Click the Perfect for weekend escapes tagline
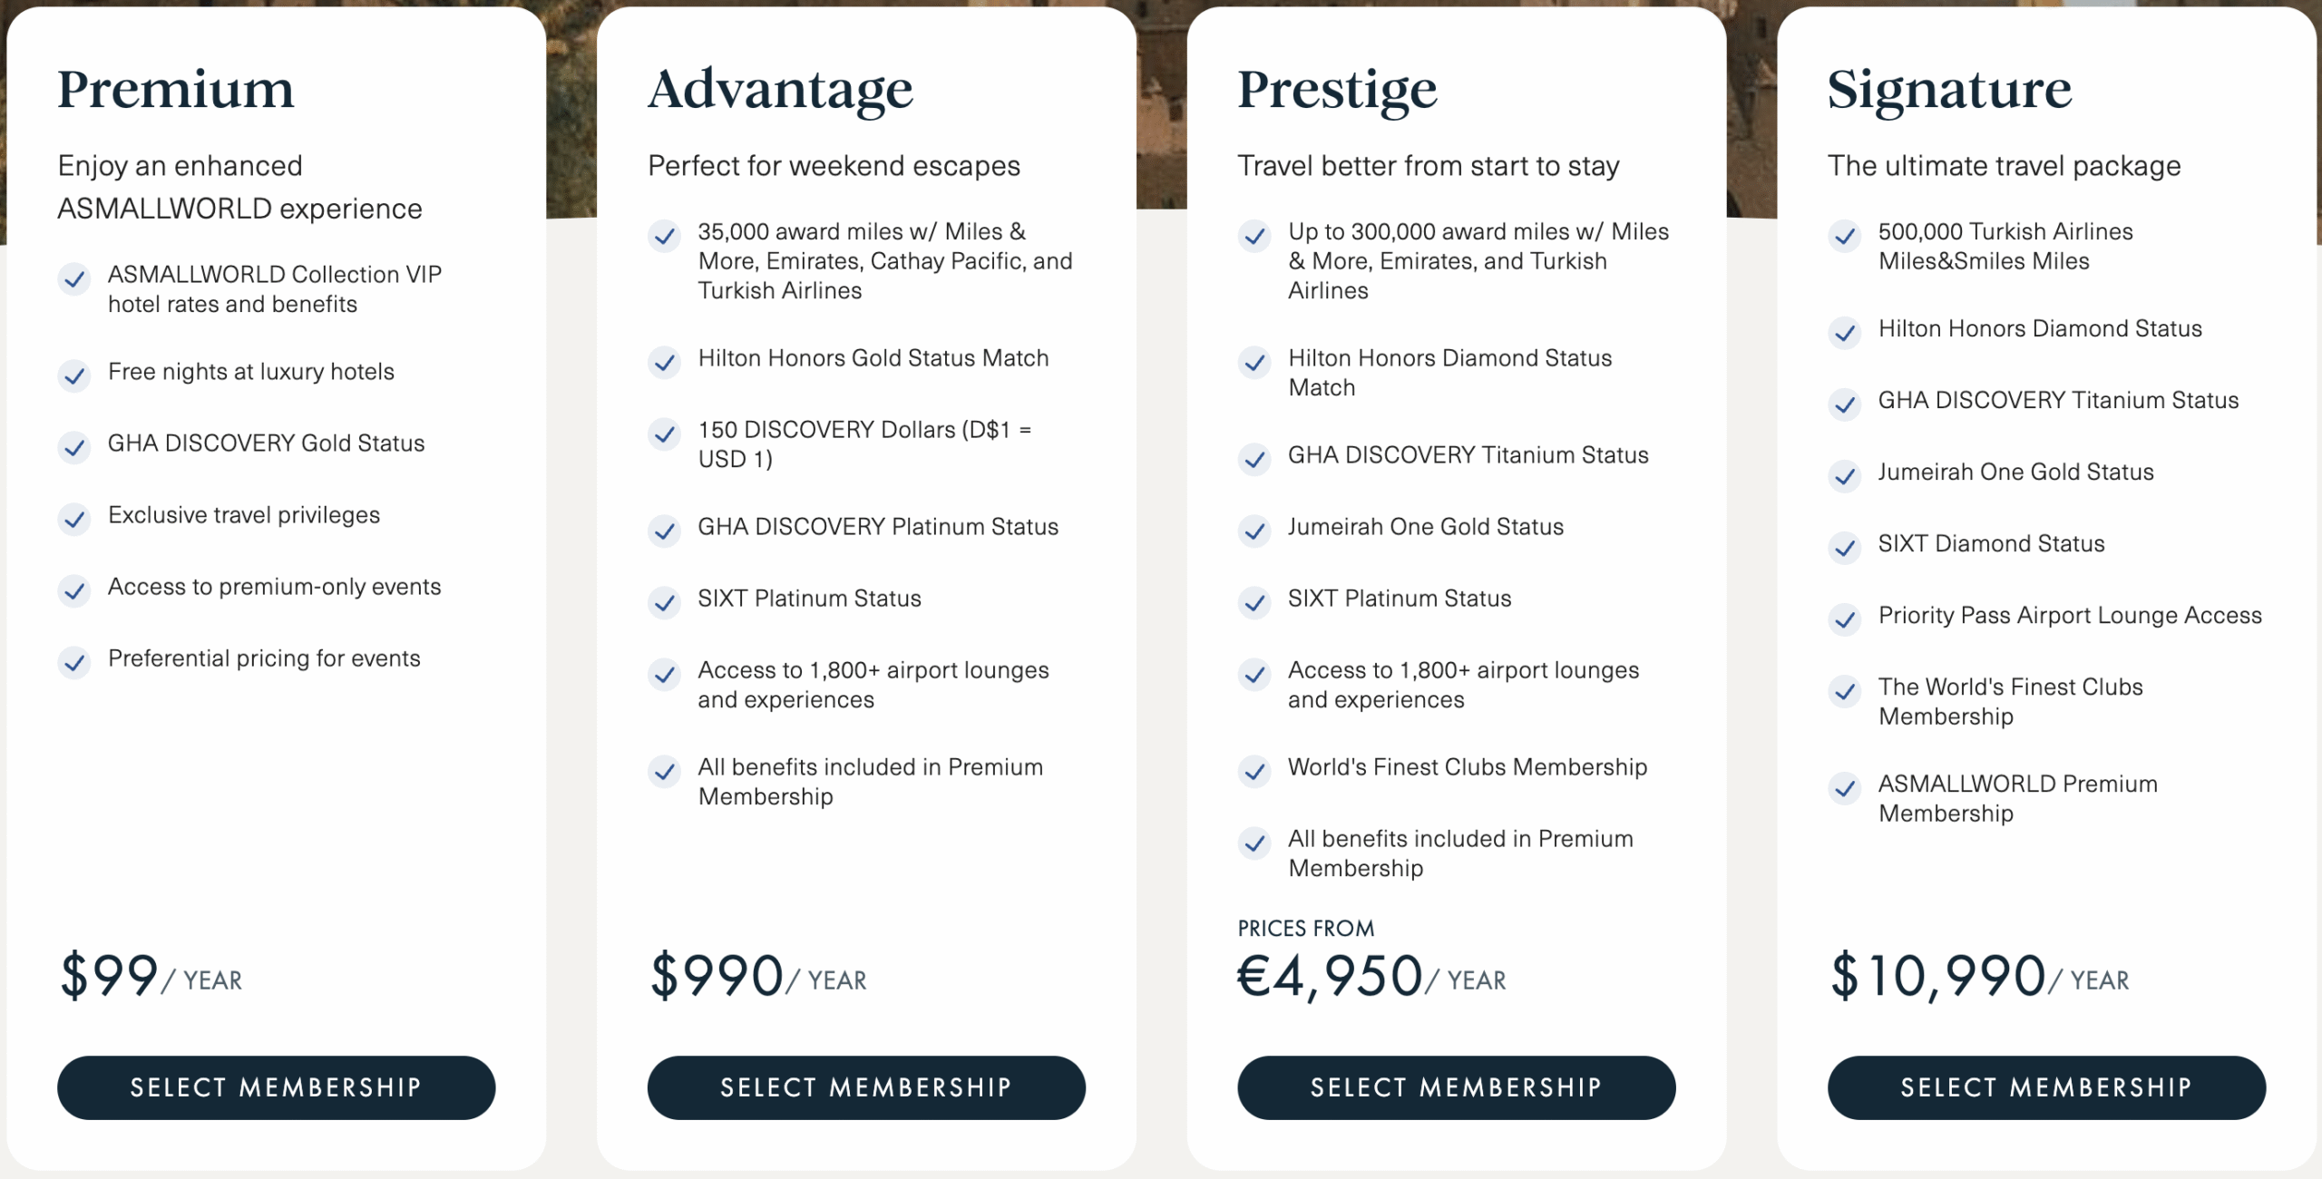The height and width of the screenshot is (1179, 2322). coord(834,166)
